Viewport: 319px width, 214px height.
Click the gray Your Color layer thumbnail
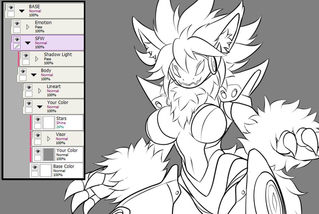pyautogui.click(x=49, y=155)
